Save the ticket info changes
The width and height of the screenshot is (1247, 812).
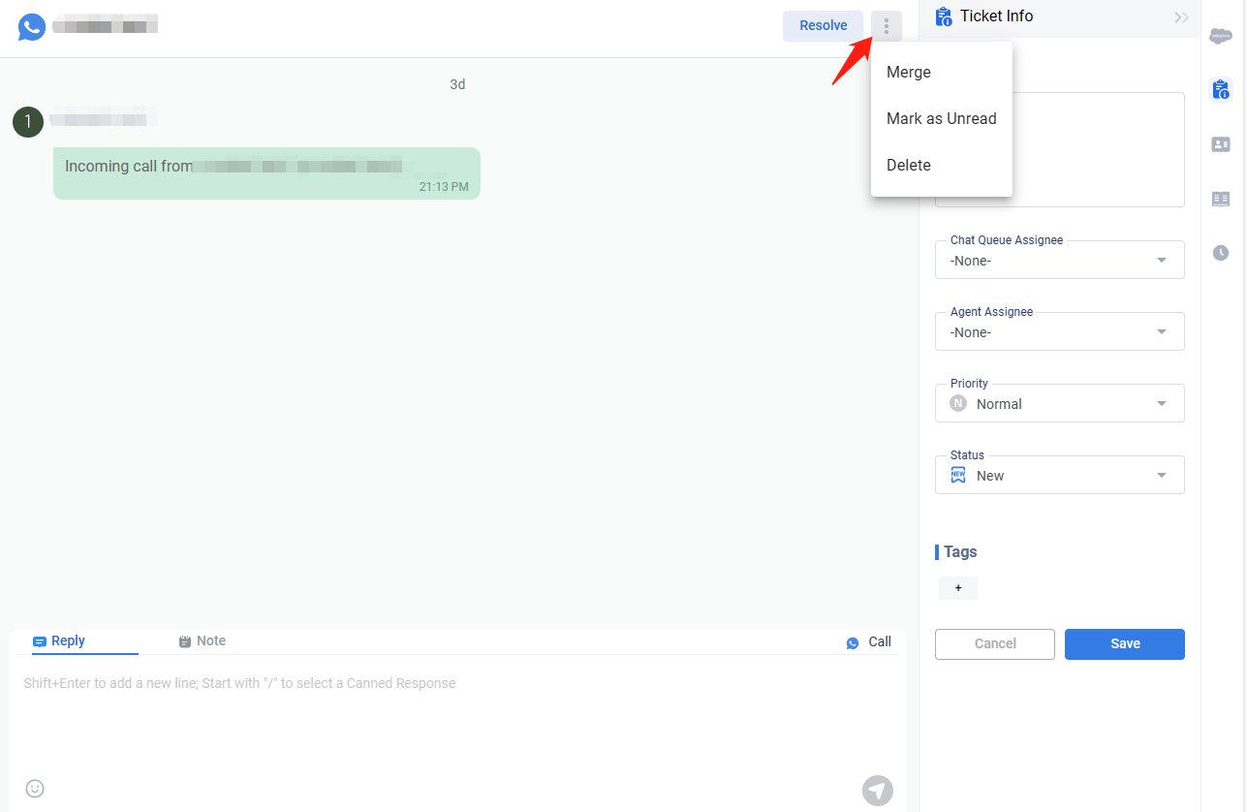(1124, 644)
